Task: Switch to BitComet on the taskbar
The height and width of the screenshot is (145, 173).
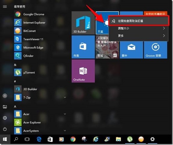Action: pos(141,139)
